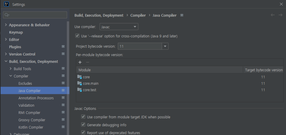Click 'Compiler' in the breadcrumb
This screenshot has height=135, width=286.
click(x=138, y=15)
